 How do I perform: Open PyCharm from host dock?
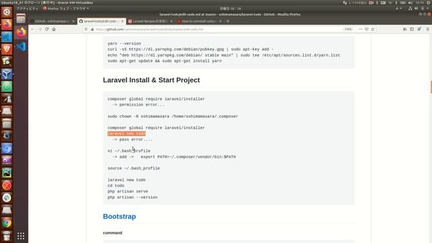pyautogui.click(x=7, y=173)
